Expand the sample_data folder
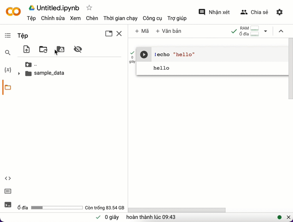293x222 pixels. click(x=19, y=73)
